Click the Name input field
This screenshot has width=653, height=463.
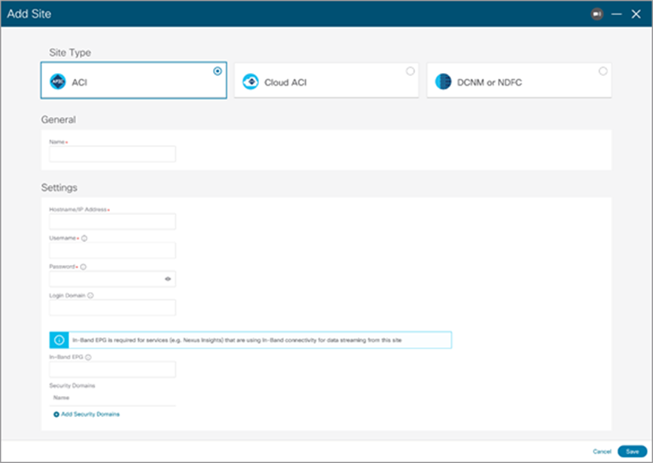click(112, 154)
